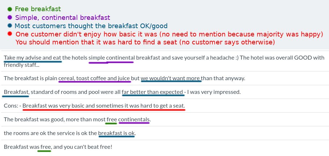Click underlined phrase 'Take my advise and eat'
This screenshot has width=329, height=156.
33,57
